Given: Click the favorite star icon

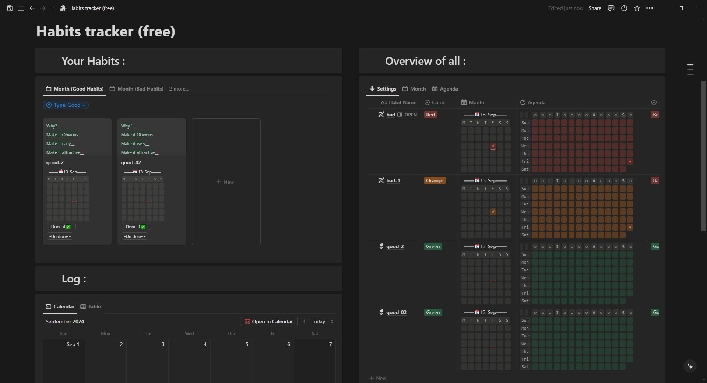Looking at the screenshot, I should click(x=637, y=8).
